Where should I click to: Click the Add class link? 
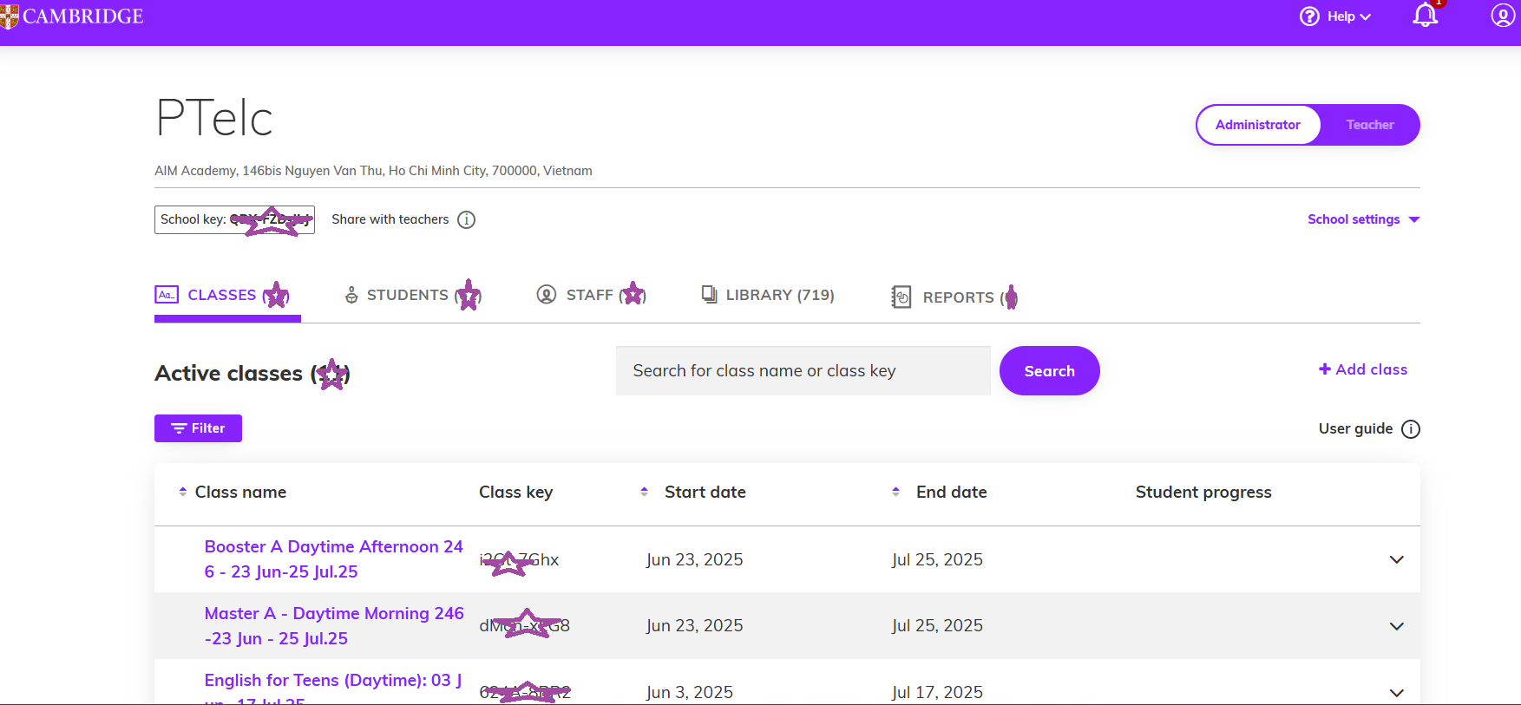(x=1363, y=369)
